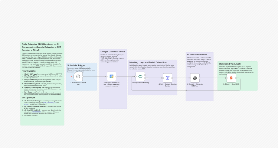278x167 pixels.
Task: Click the OpenAI node output connector
Action: point(199,78)
